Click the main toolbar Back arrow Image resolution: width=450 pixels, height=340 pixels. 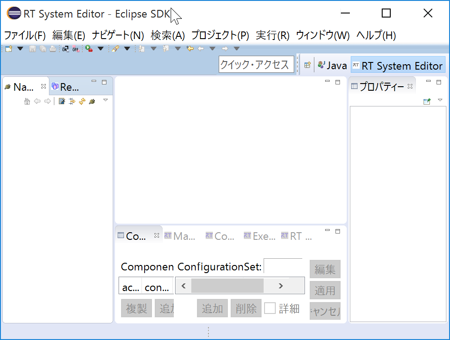coord(201,49)
